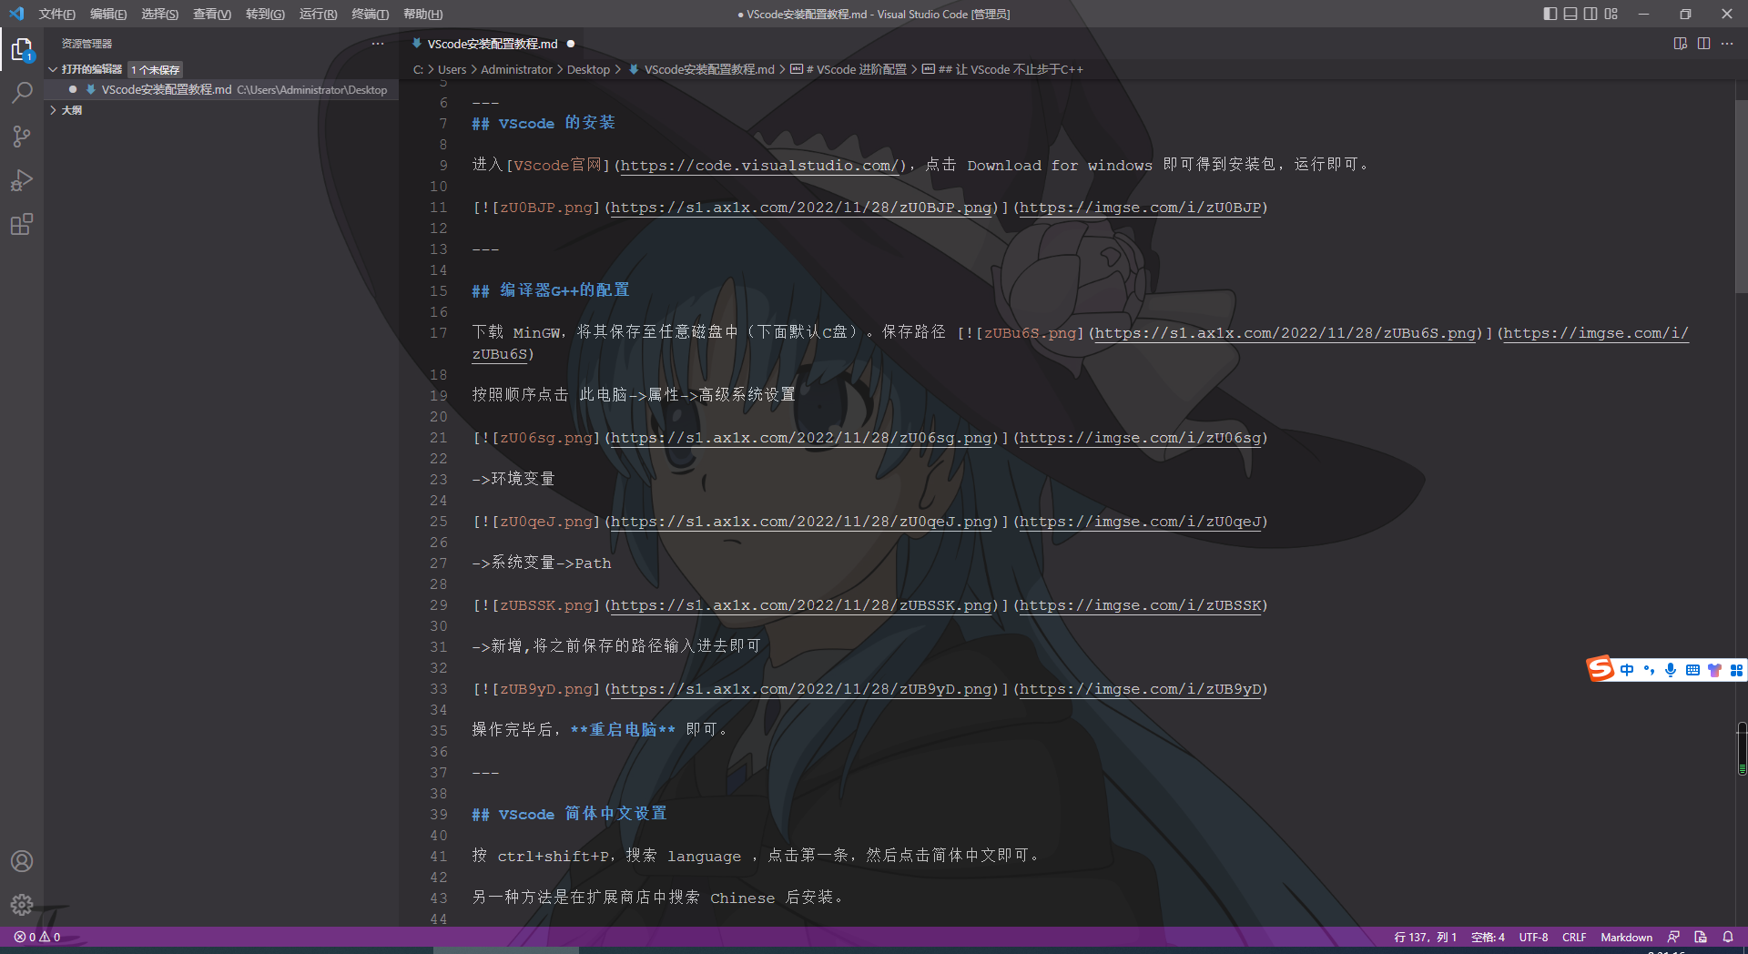Open the 帮助(H) menu
Viewport: 1748px width, 954px height.
422,14
